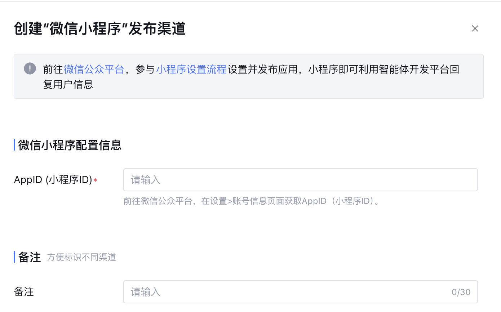The width and height of the screenshot is (501, 312).
Task: Click the blue bar beside 备注 heading
Action: click(14, 257)
